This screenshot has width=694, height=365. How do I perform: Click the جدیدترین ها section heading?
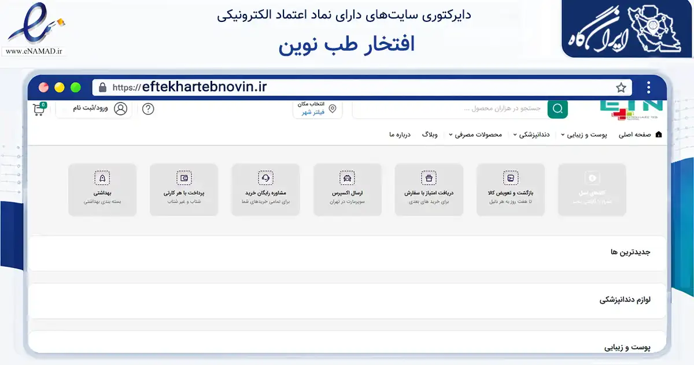[x=631, y=252]
